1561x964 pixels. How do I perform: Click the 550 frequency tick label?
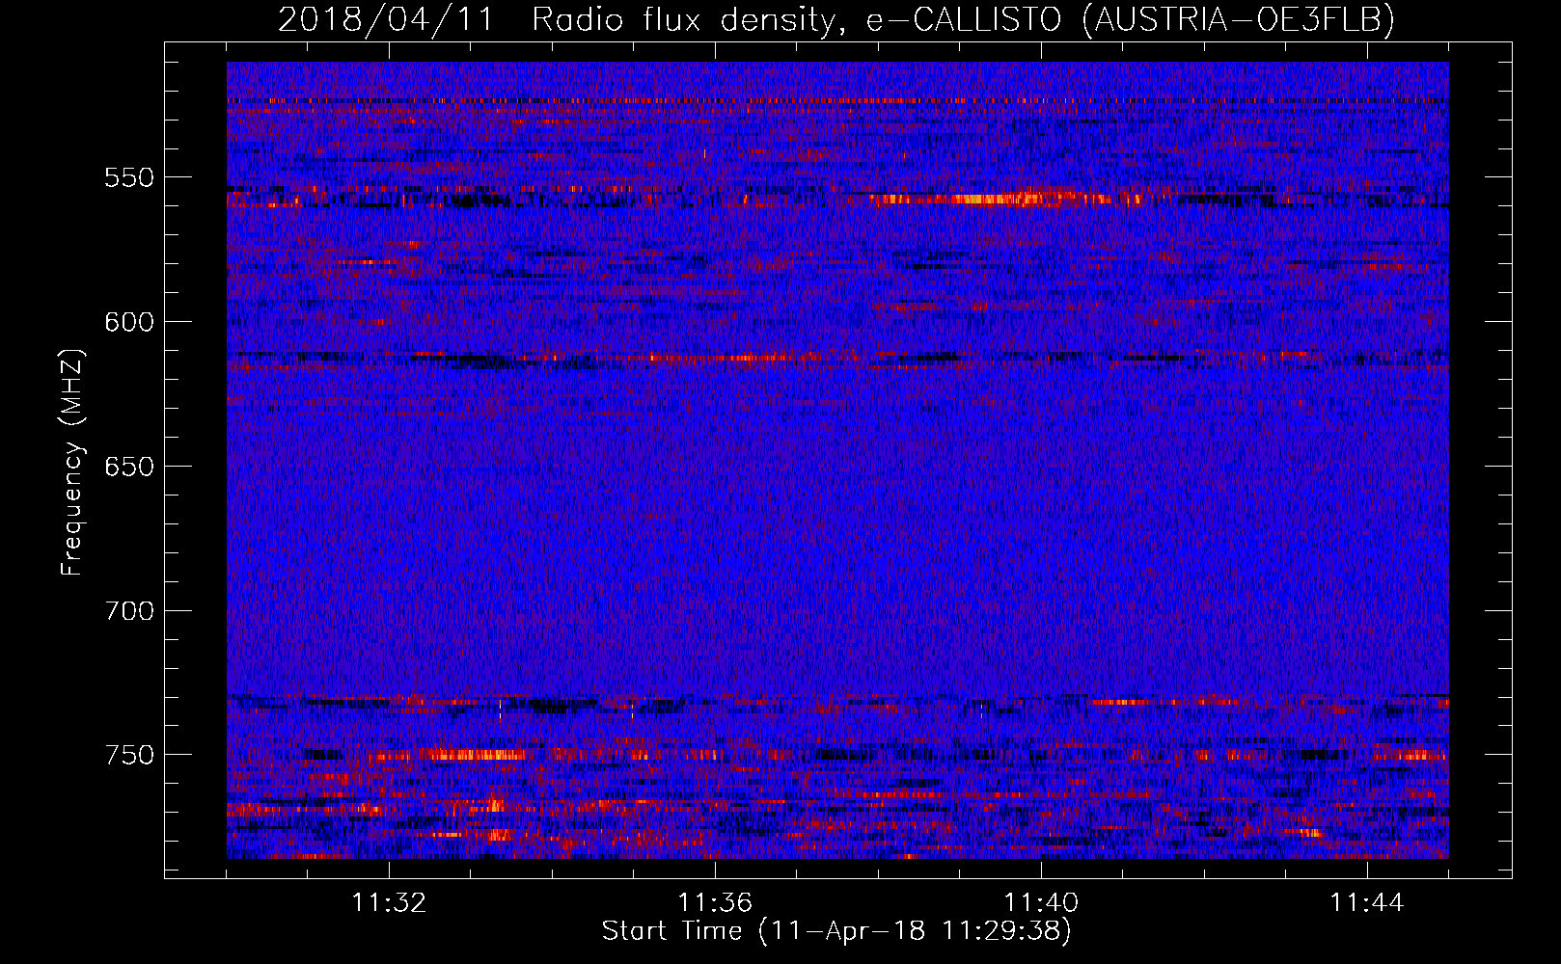coord(129,177)
